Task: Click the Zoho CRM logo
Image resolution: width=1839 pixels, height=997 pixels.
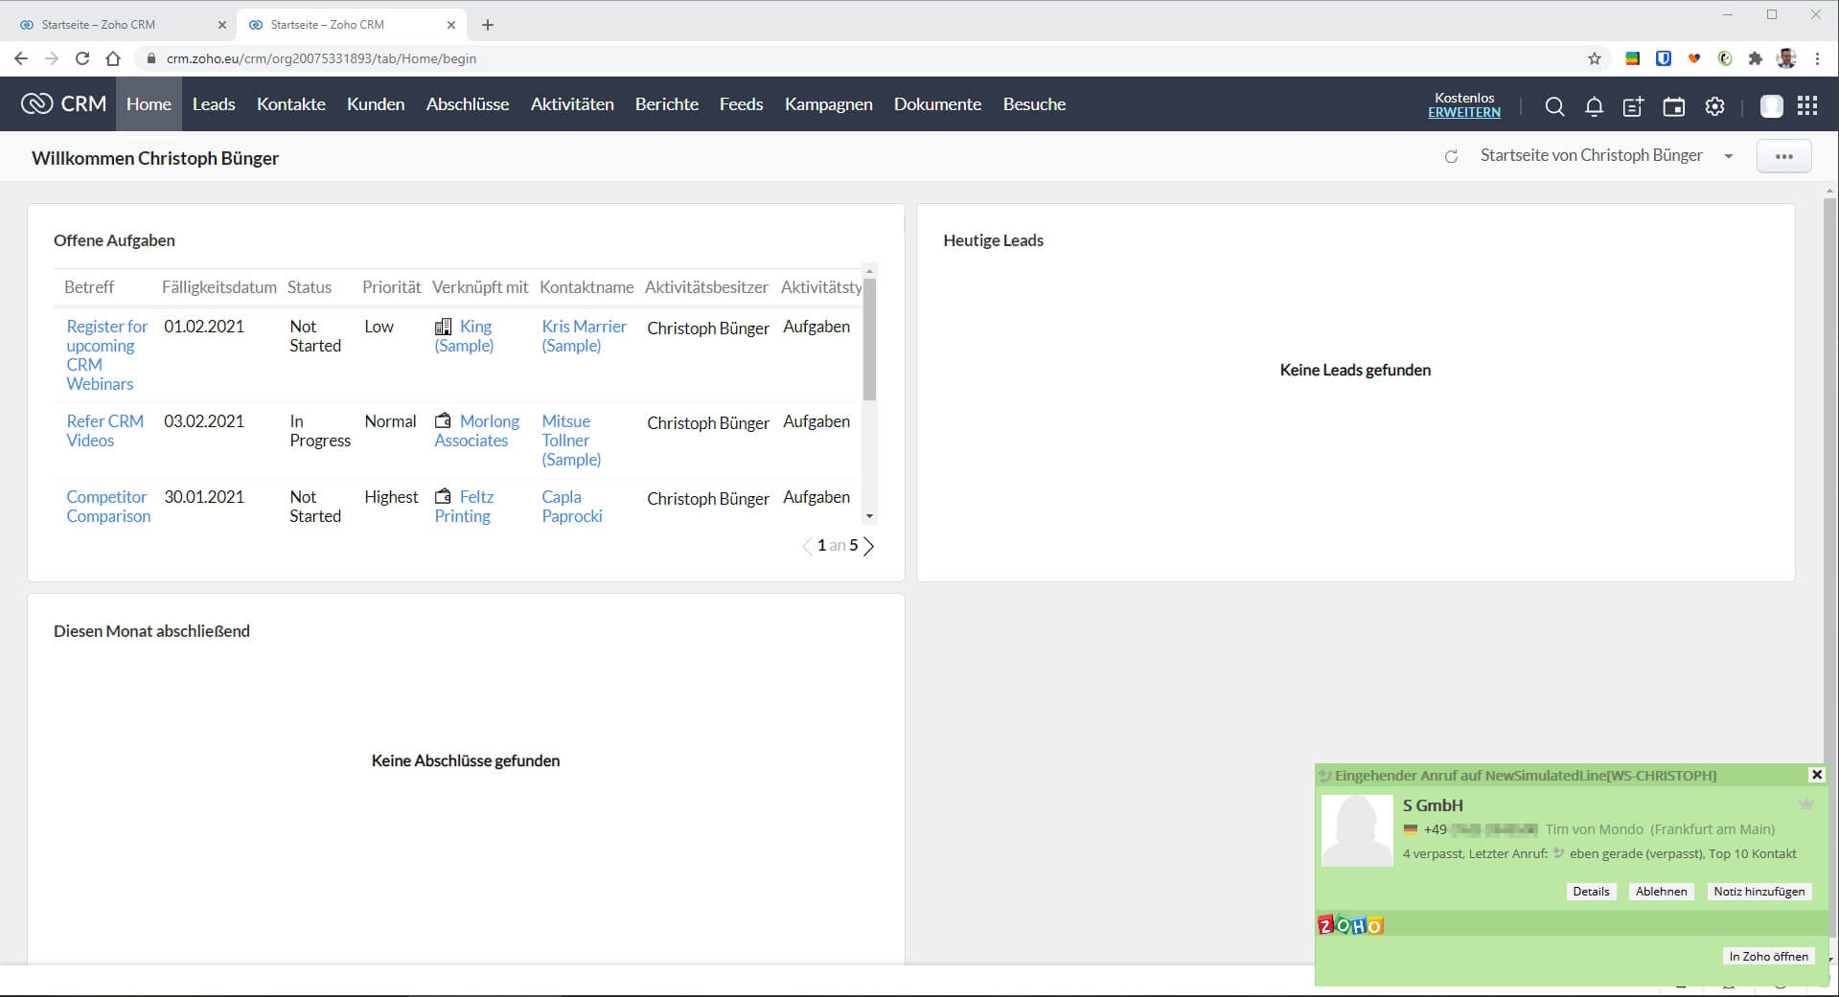Action: click(x=63, y=104)
